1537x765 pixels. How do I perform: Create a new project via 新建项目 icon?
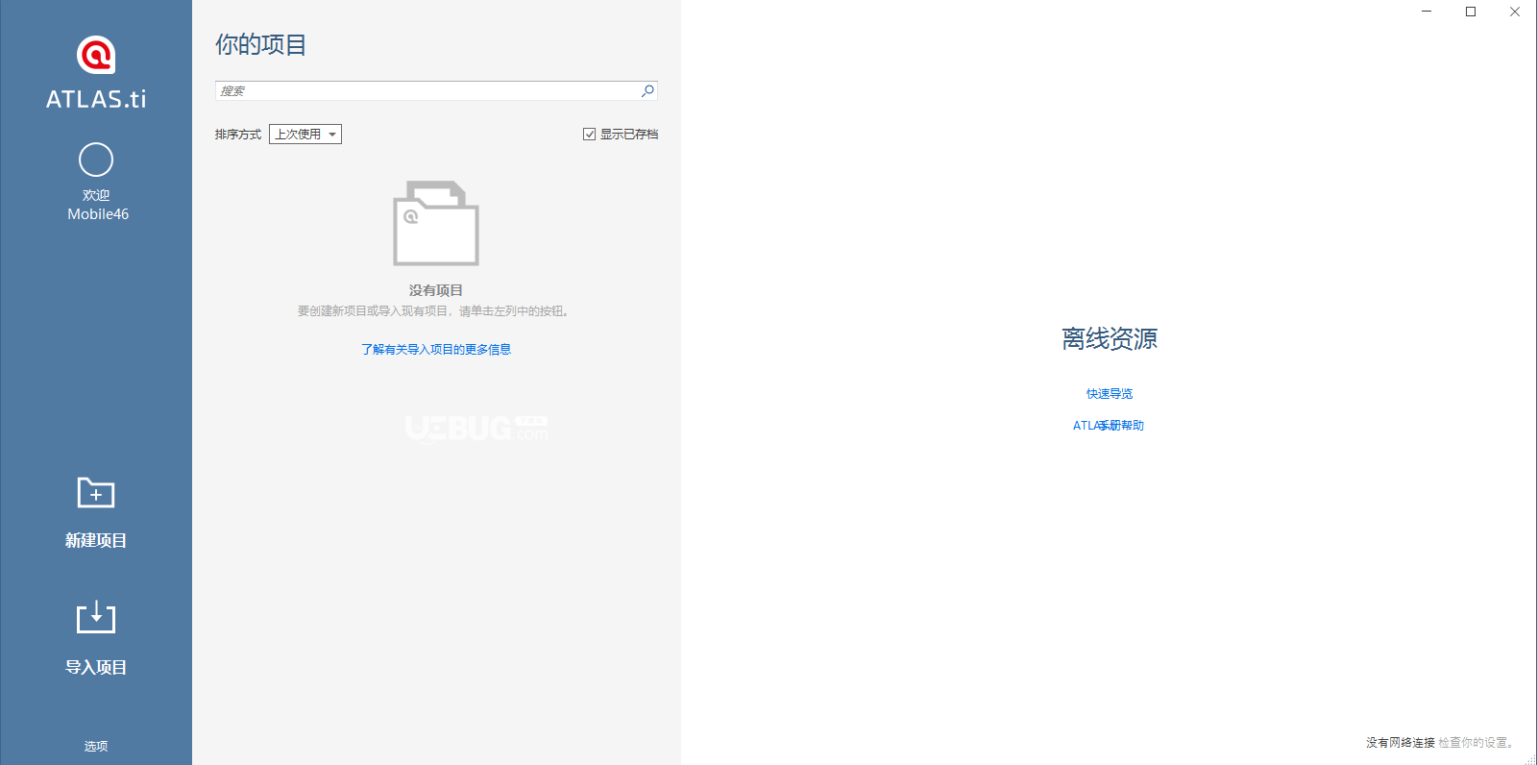click(x=96, y=493)
